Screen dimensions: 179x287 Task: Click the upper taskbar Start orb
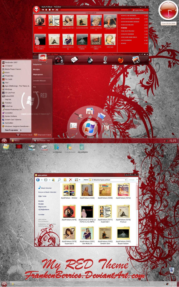4,141
